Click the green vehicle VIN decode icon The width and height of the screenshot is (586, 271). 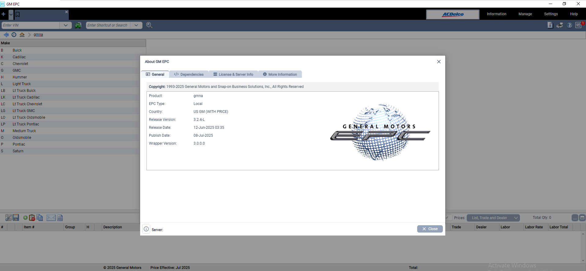tap(78, 25)
